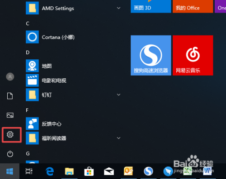This screenshot has width=226, height=179.
Task: Click the 反馈中心 feedback icon
Action: 32,124
